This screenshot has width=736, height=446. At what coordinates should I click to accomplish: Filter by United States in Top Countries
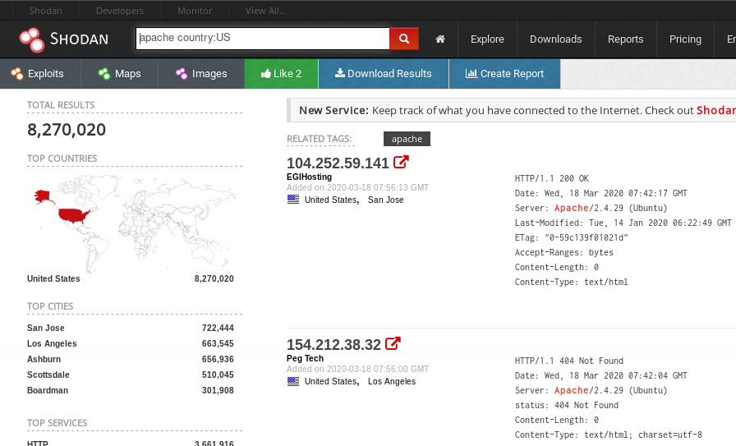tap(53, 278)
